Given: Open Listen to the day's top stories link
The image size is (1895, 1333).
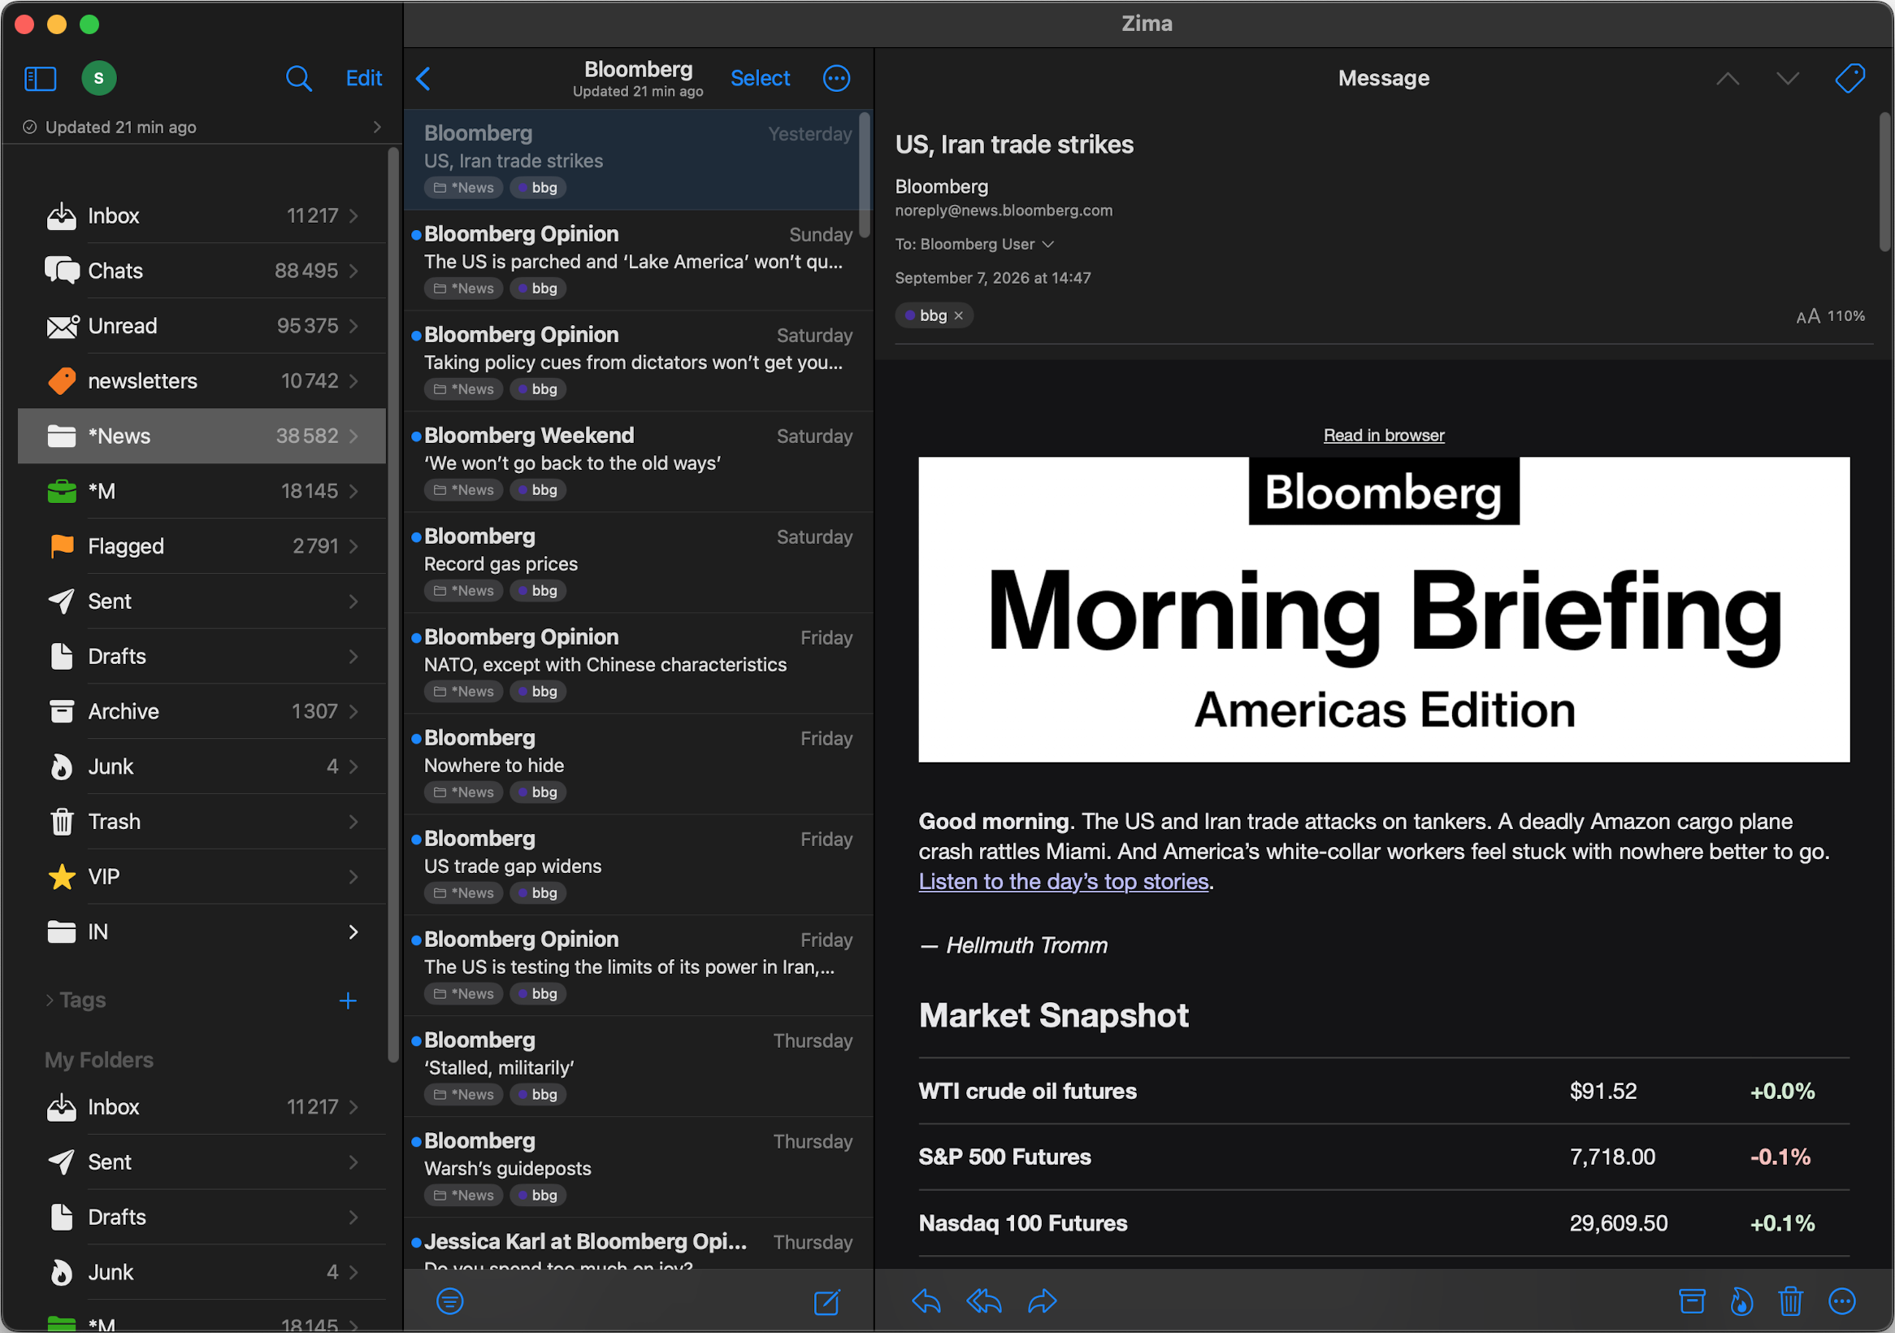Looking at the screenshot, I should tap(1063, 882).
